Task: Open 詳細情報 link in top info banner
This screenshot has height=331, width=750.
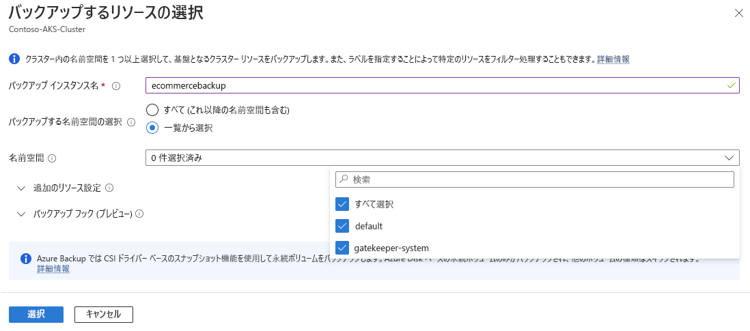Action: pyautogui.click(x=613, y=59)
